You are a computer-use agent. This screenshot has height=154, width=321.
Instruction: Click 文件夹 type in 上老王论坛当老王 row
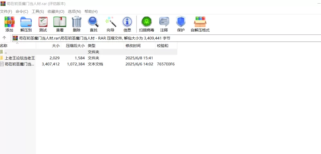(93, 58)
